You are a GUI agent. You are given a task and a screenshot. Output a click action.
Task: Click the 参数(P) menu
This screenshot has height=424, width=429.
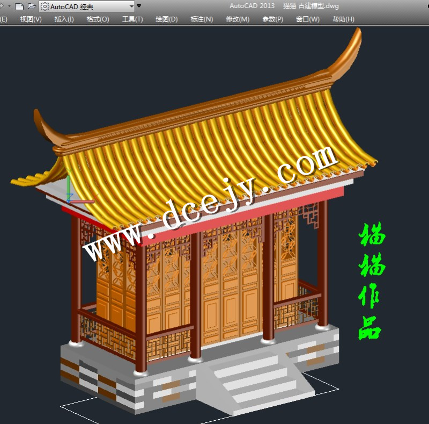point(273,19)
